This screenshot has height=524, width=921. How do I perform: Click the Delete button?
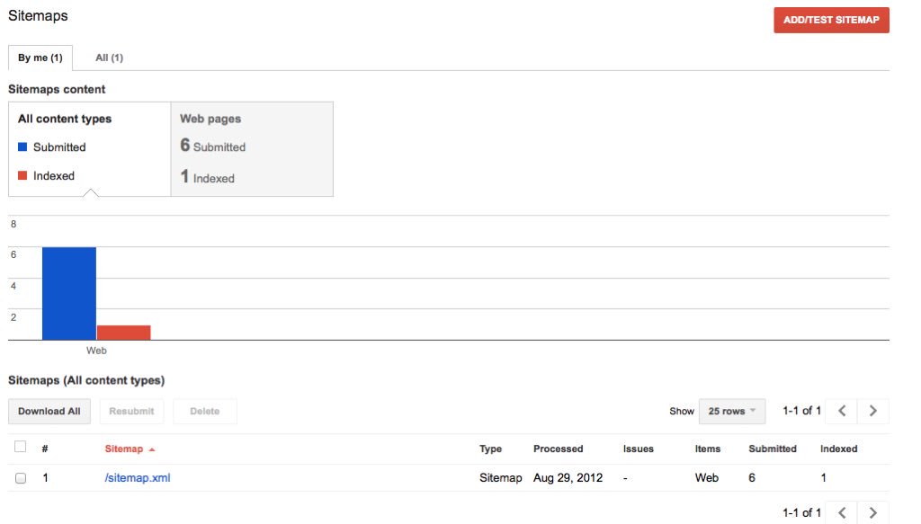(x=204, y=411)
